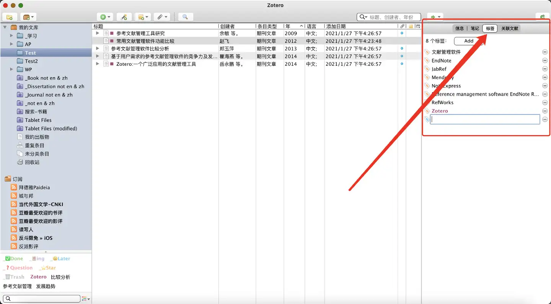
Task: Select the 标签 tab
Action: coord(490,28)
